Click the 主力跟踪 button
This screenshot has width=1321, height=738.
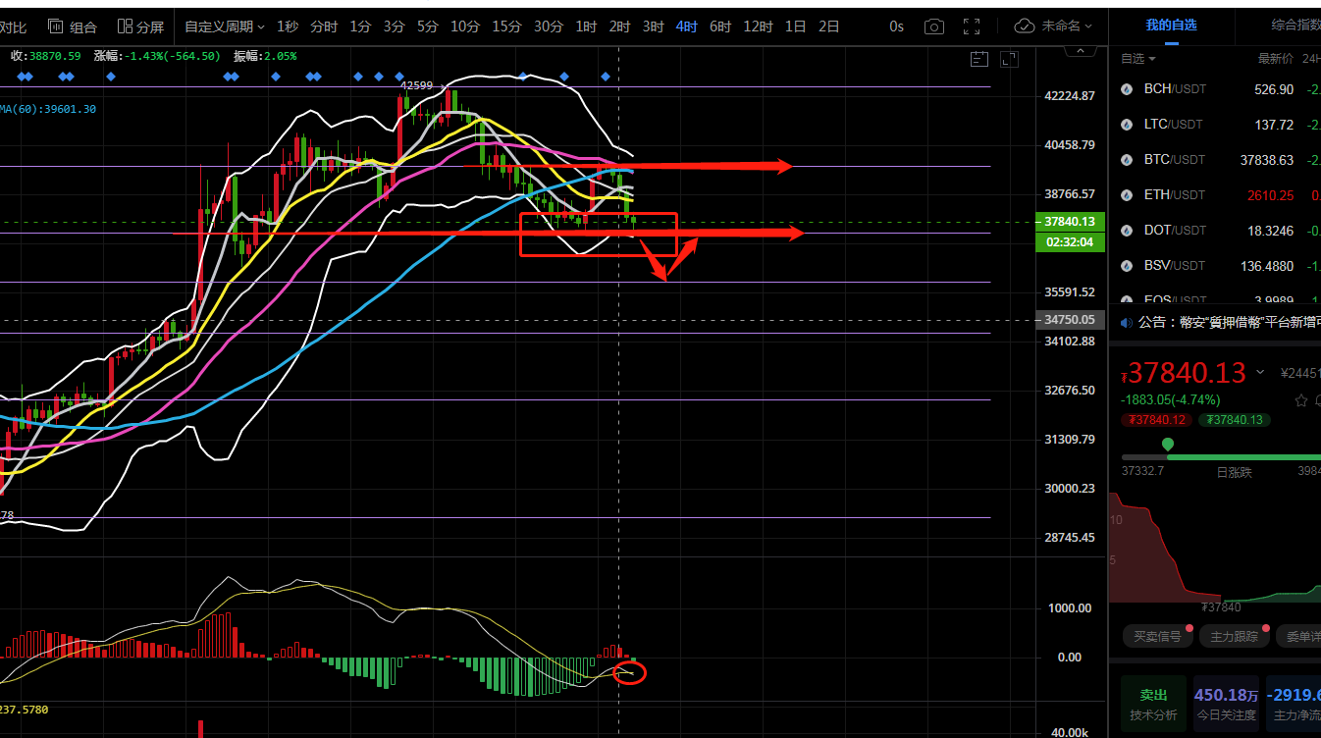(x=1234, y=636)
